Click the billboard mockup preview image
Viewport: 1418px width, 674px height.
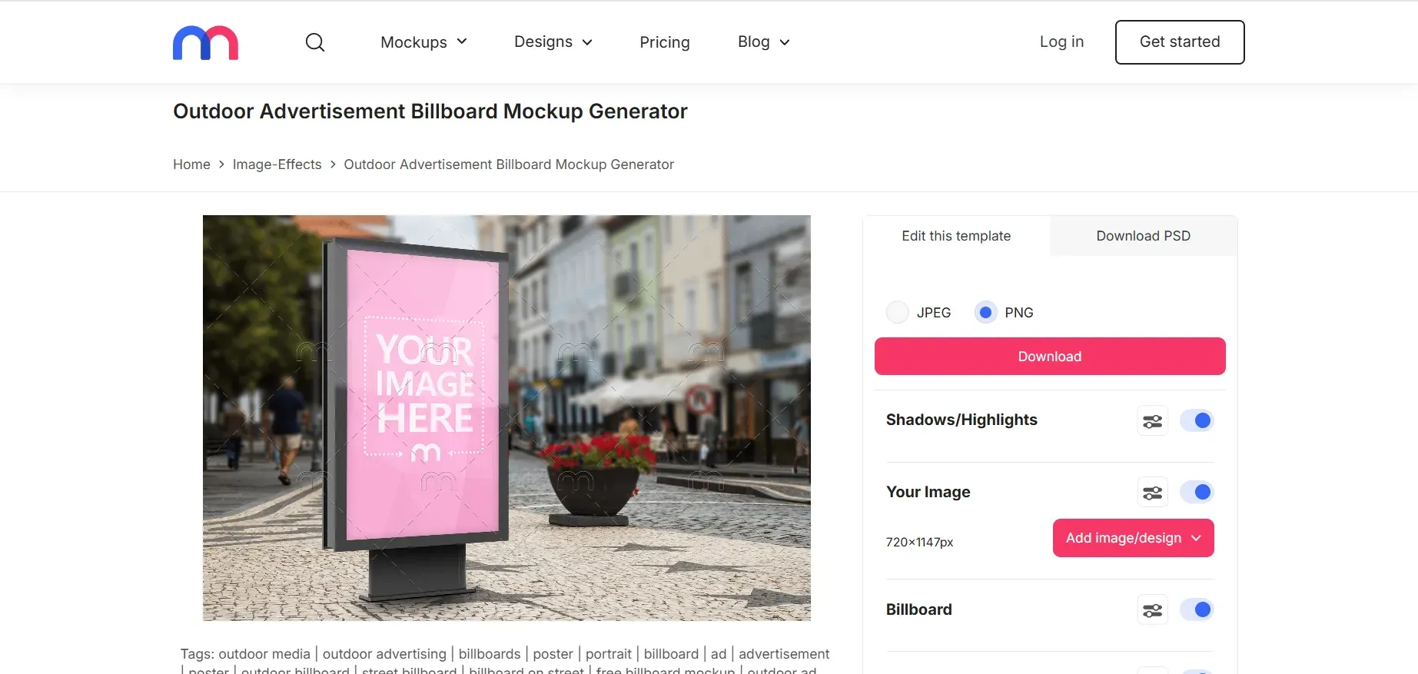(x=506, y=417)
